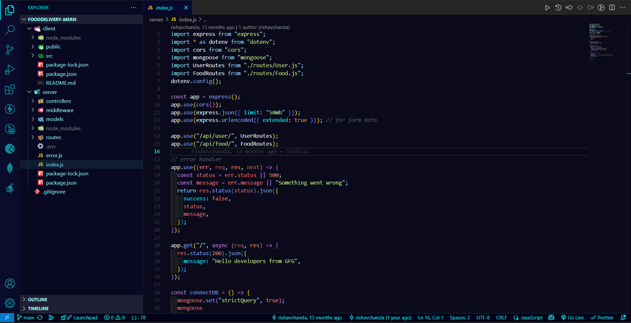Screen dimensions: 631x323
Task: Click notifications bell icon in status bar
Action: point(623,318)
